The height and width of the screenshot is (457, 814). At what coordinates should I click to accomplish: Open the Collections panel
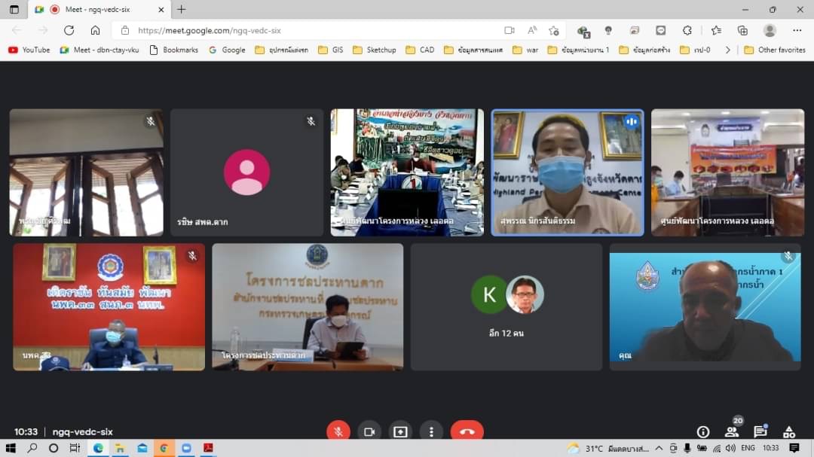click(743, 31)
